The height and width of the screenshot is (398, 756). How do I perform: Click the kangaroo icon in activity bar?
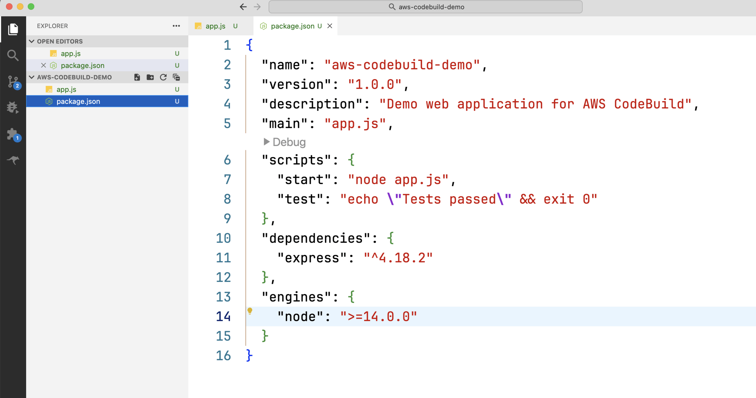[13, 160]
